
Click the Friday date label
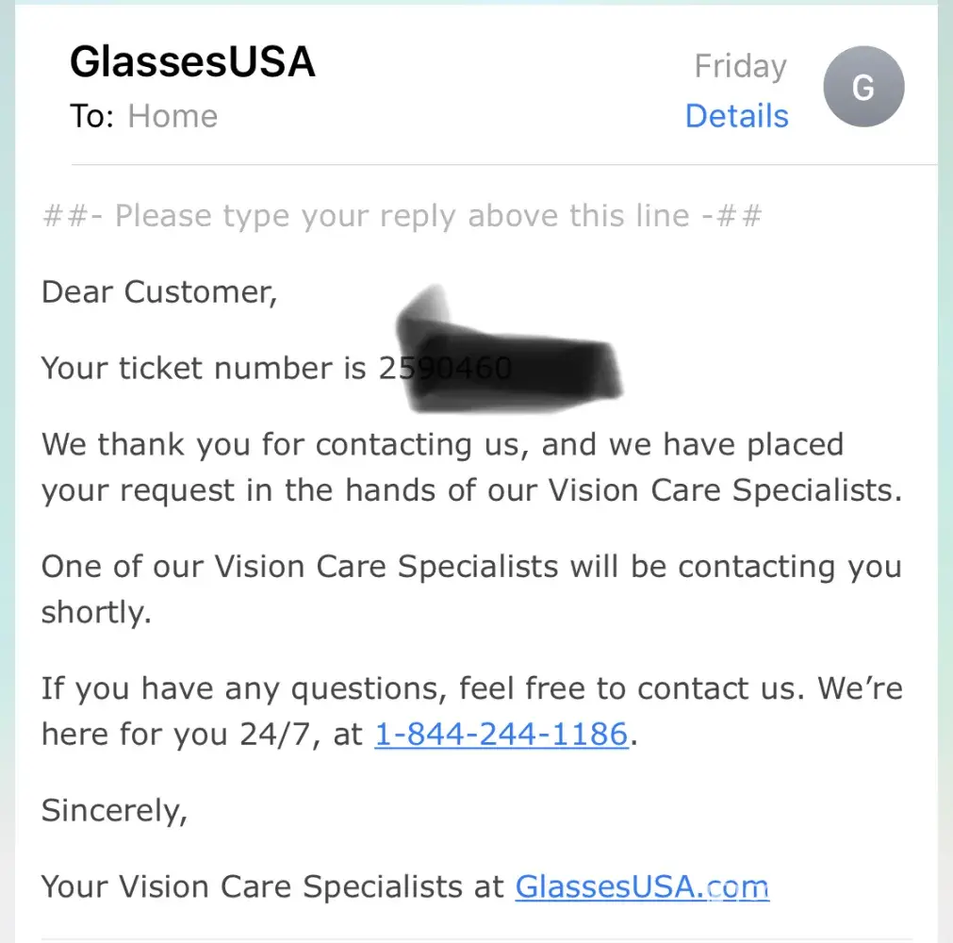click(x=740, y=66)
